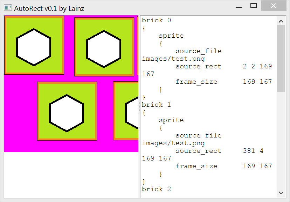Image resolution: width=290 pixels, height=202 pixels.
Task: Click 'frame_size' label in brick 0
Action: pos(196,82)
